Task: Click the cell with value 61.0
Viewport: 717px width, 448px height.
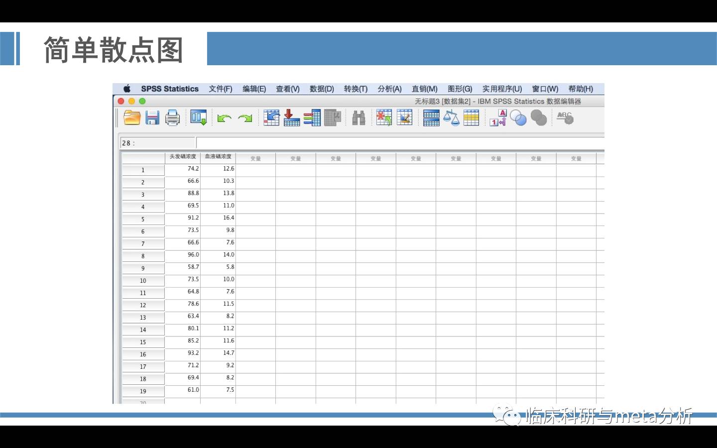Action: pyautogui.click(x=183, y=391)
